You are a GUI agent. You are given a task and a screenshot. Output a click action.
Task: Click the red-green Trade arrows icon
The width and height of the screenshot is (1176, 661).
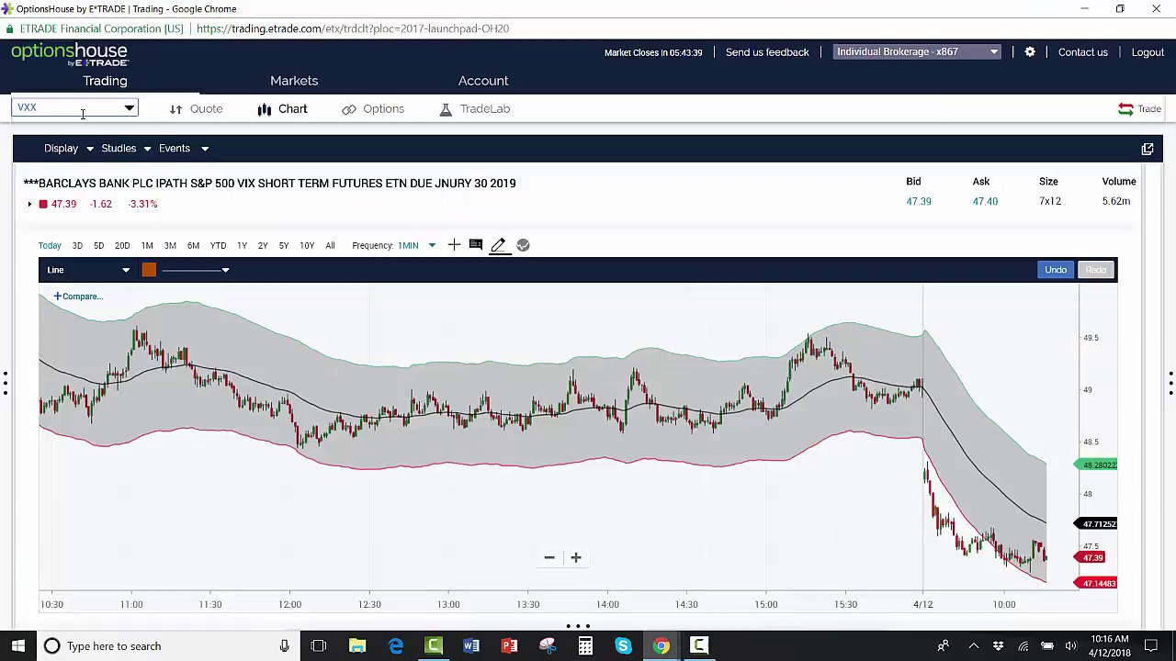pos(1125,109)
